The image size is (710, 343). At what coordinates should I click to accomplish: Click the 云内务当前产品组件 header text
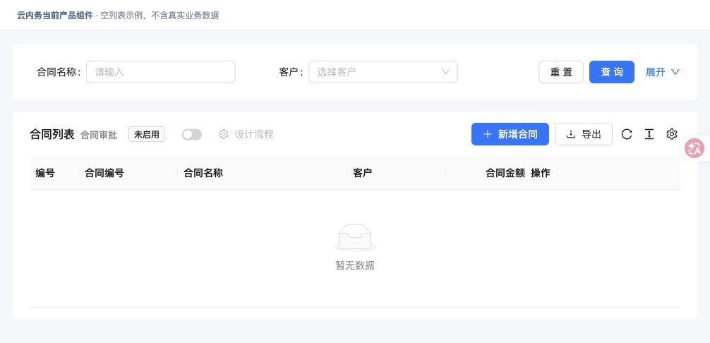[x=55, y=16]
